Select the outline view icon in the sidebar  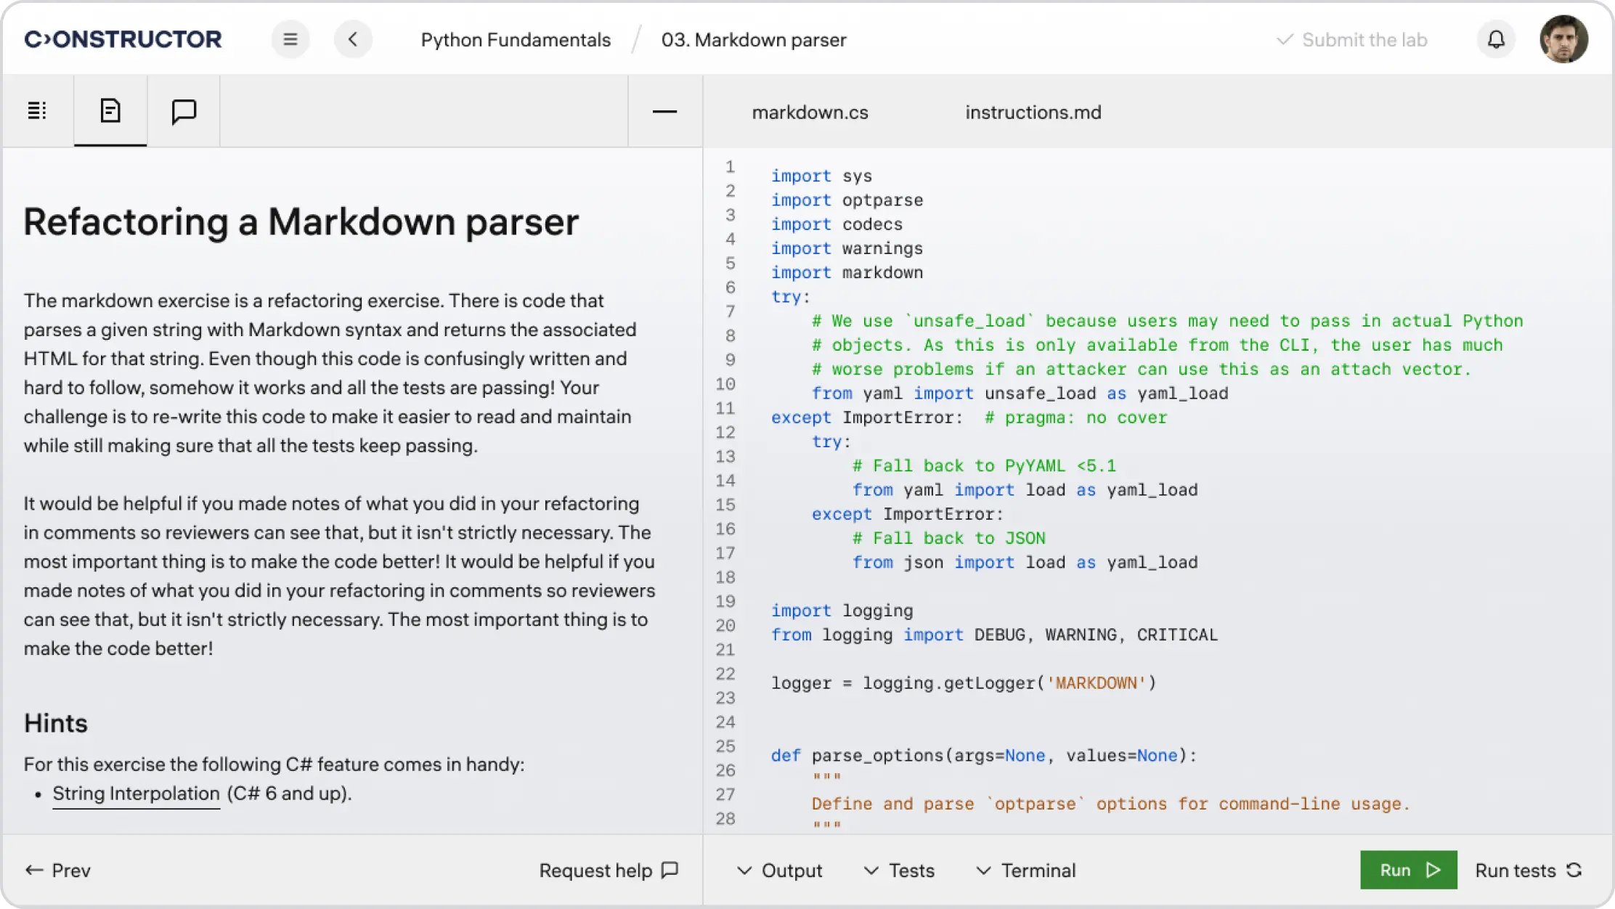(37, 110)
